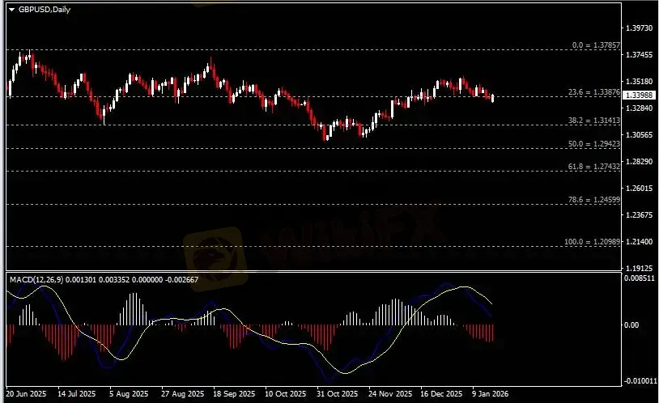Click price axis value 1.39730

pyautogui.click(x=640, y=28)
